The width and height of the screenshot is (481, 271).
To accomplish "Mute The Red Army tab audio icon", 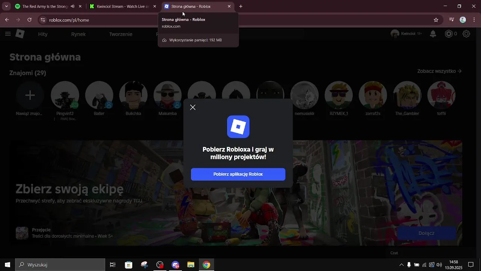I will (x=73, y=6).
